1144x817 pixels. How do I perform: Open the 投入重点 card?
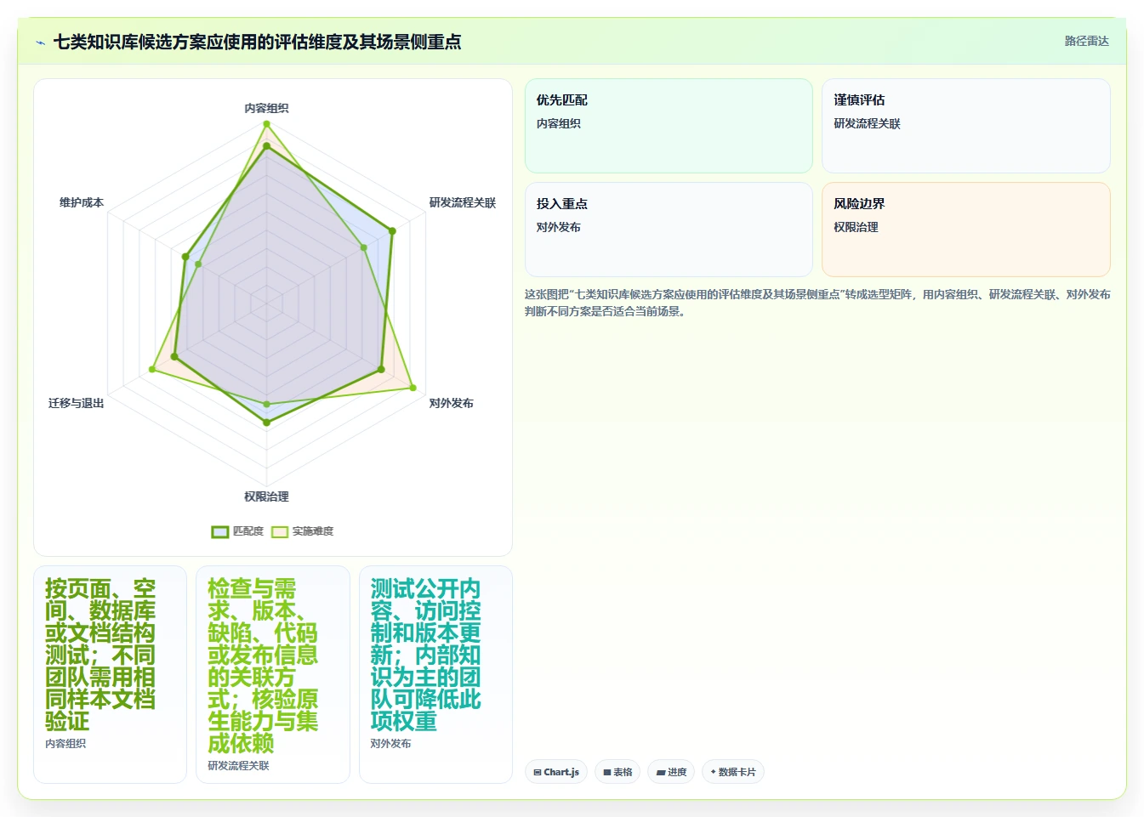(x=669, y=230)
